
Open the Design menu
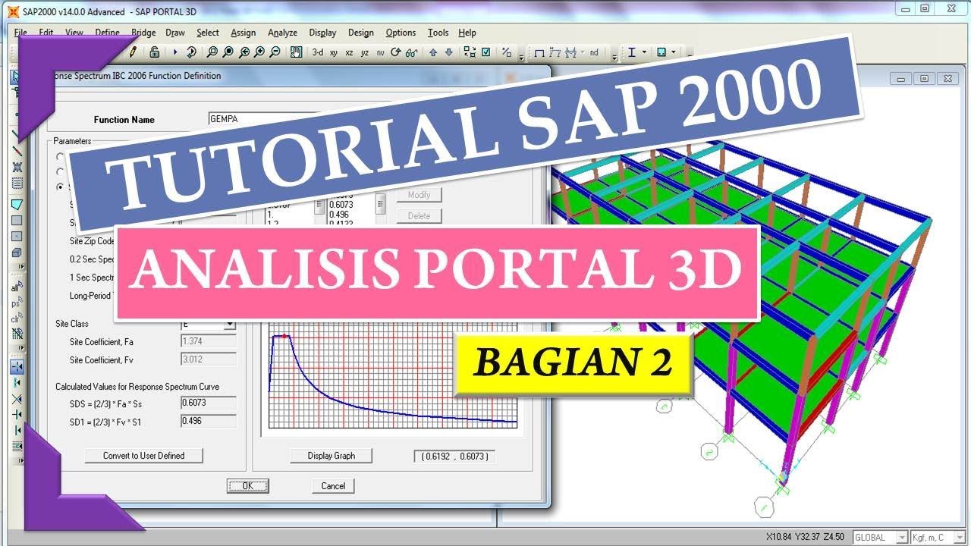(x=361, y=33)
